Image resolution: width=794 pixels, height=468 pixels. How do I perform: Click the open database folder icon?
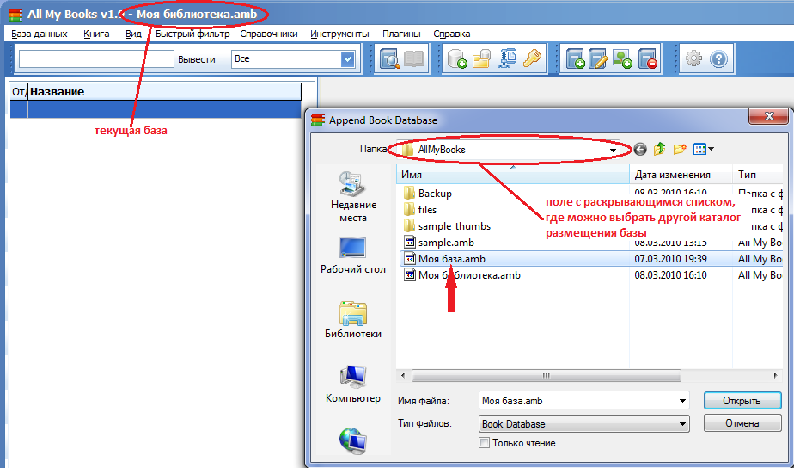click(481, 59)
